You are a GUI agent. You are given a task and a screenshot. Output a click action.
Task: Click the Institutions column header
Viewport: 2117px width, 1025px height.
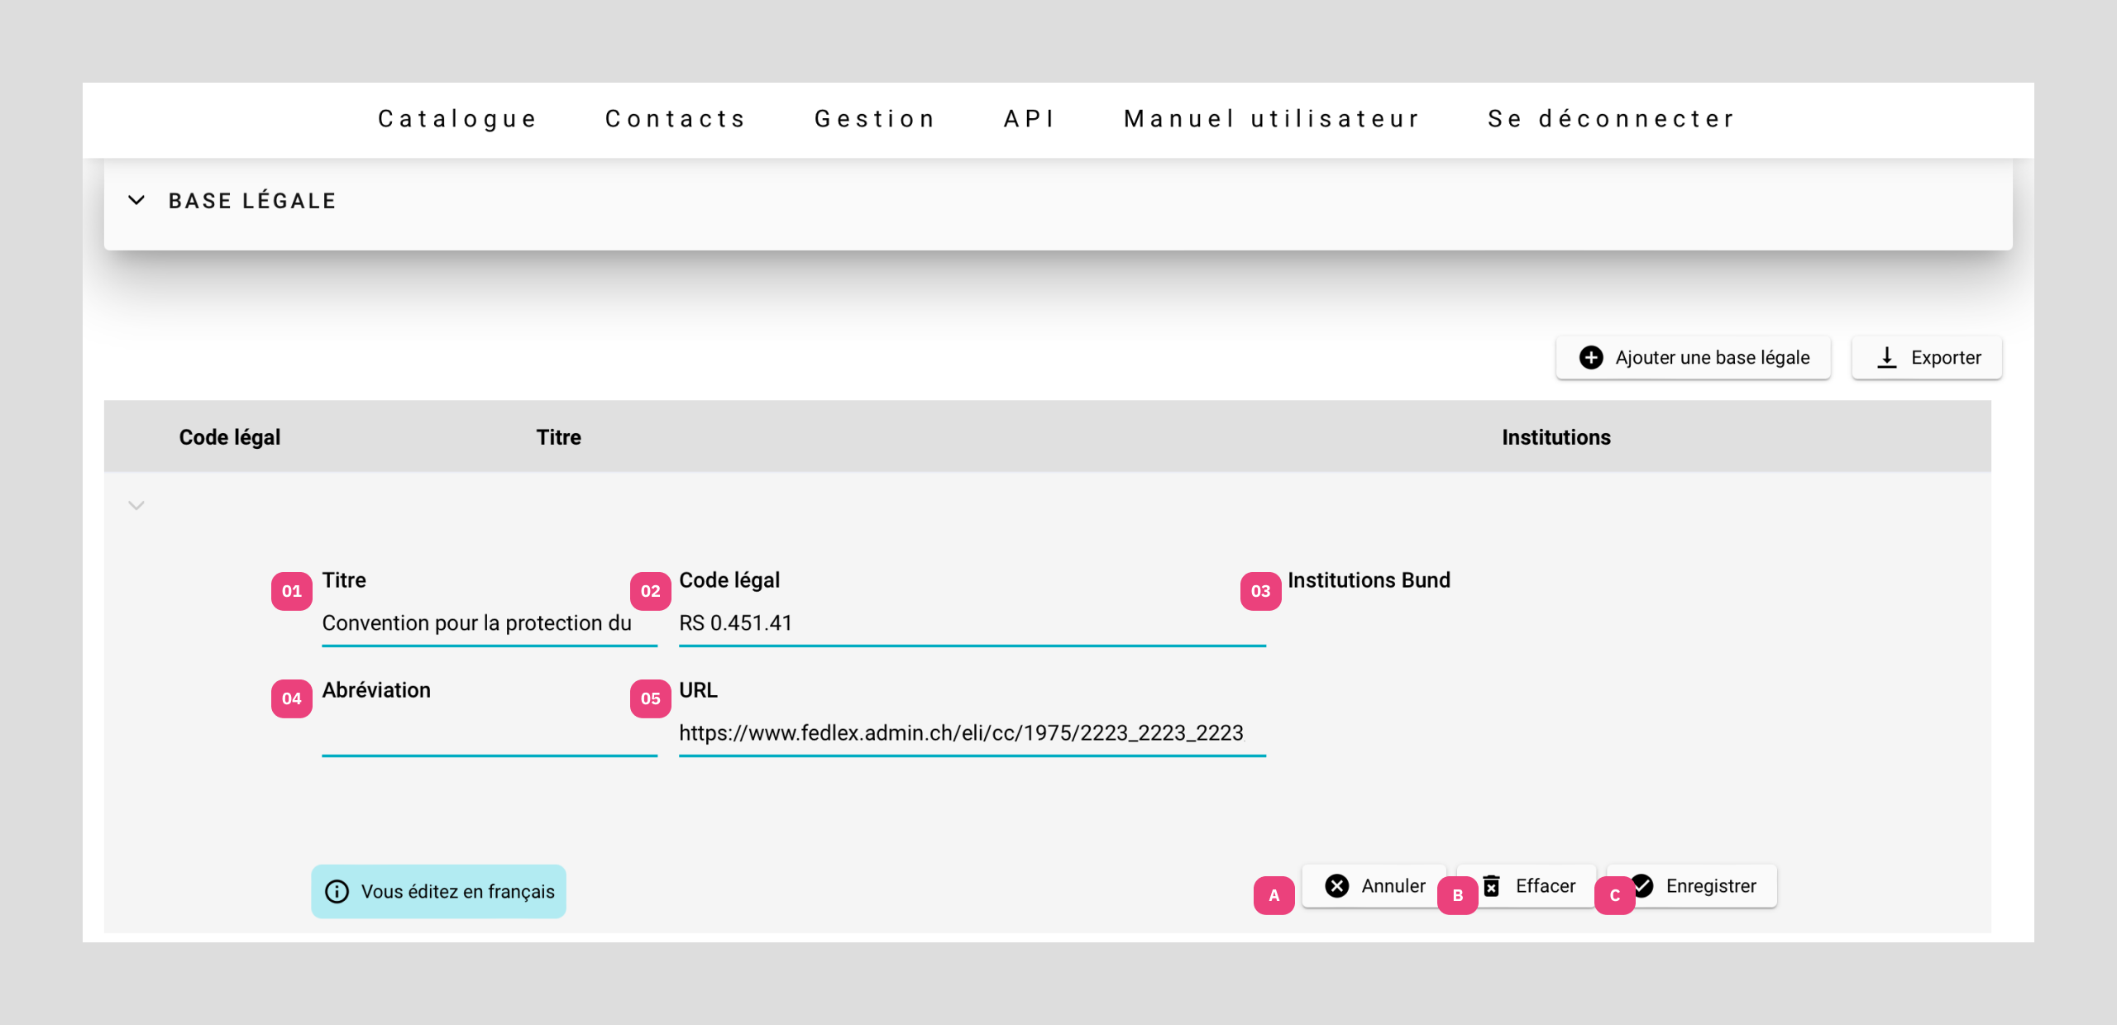[x=1555, y=437]
